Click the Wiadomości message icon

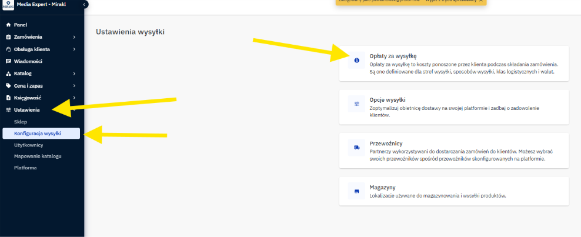pos(8,61)
